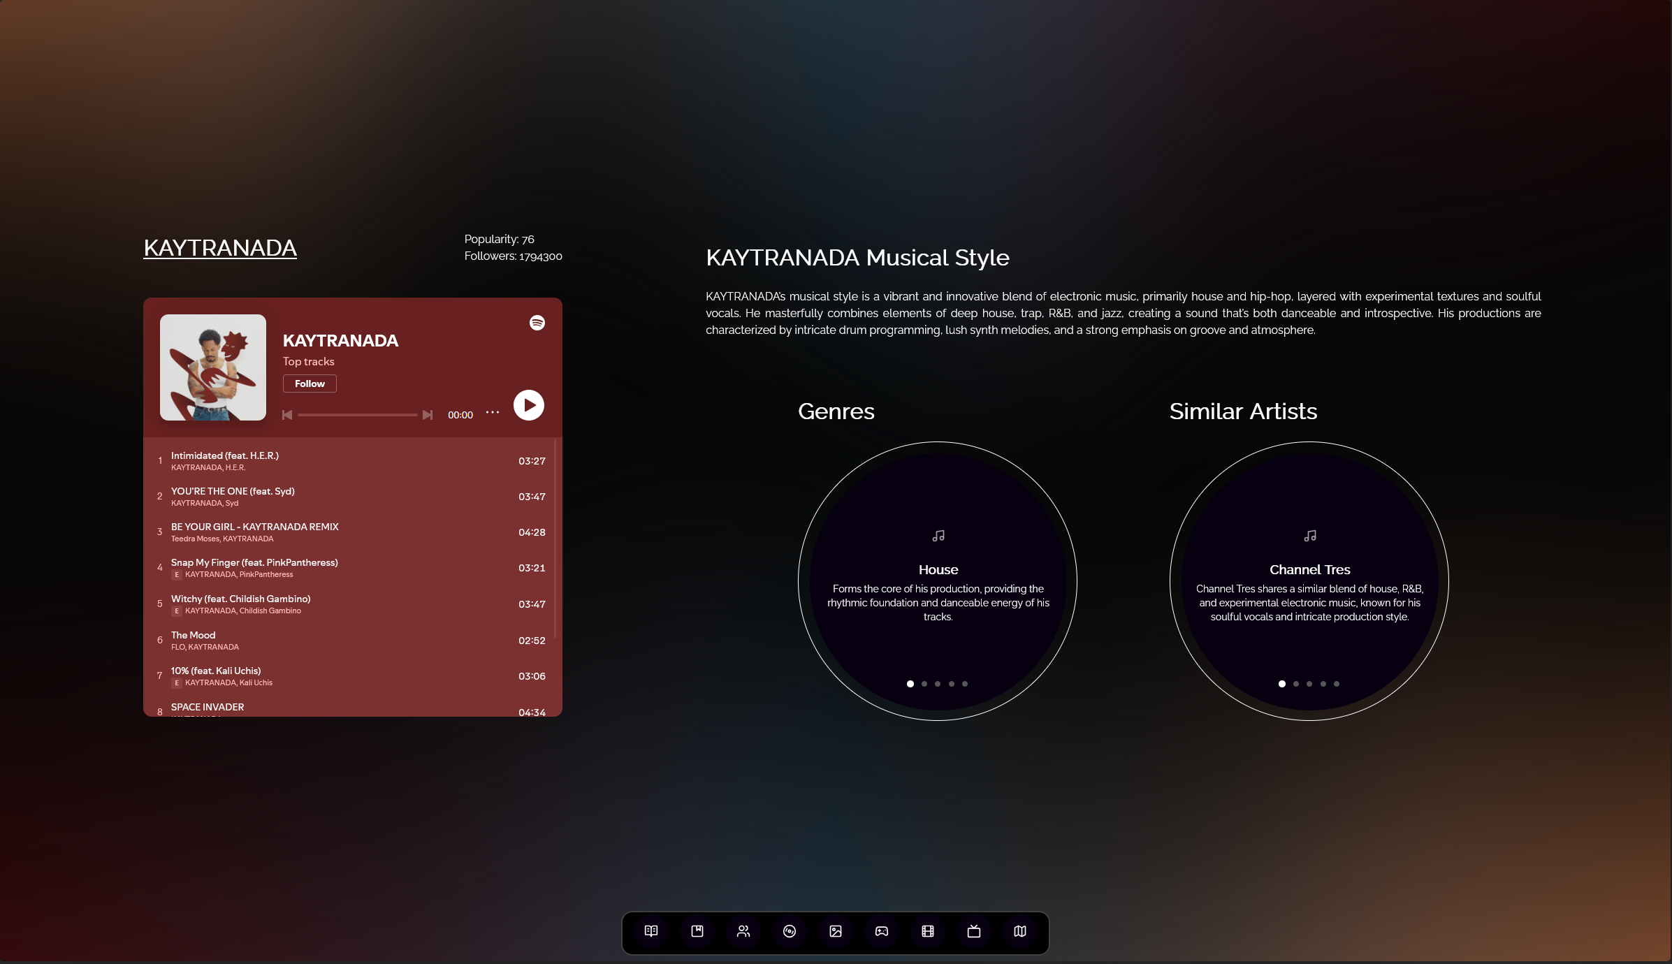
Task: Open the people icon in dock
Action: tap(743, 931)
